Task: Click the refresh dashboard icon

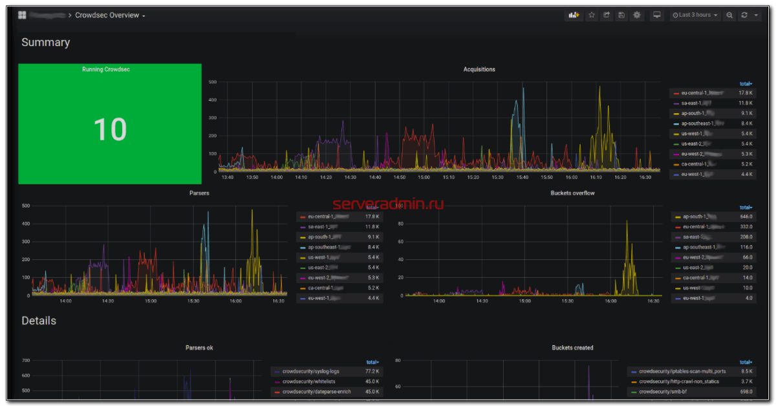Action: coord(744,15)
